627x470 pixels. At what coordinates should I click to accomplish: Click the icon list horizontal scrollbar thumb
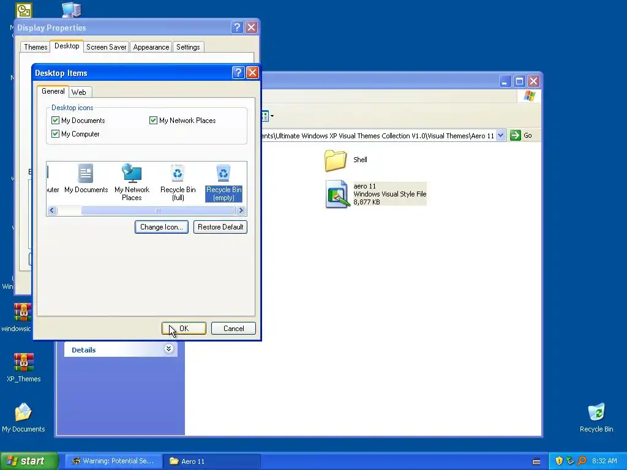(x=158, y=211)
